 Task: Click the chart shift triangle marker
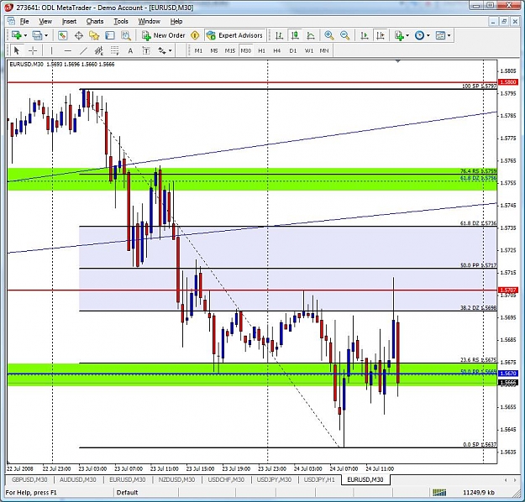point(398,61)
